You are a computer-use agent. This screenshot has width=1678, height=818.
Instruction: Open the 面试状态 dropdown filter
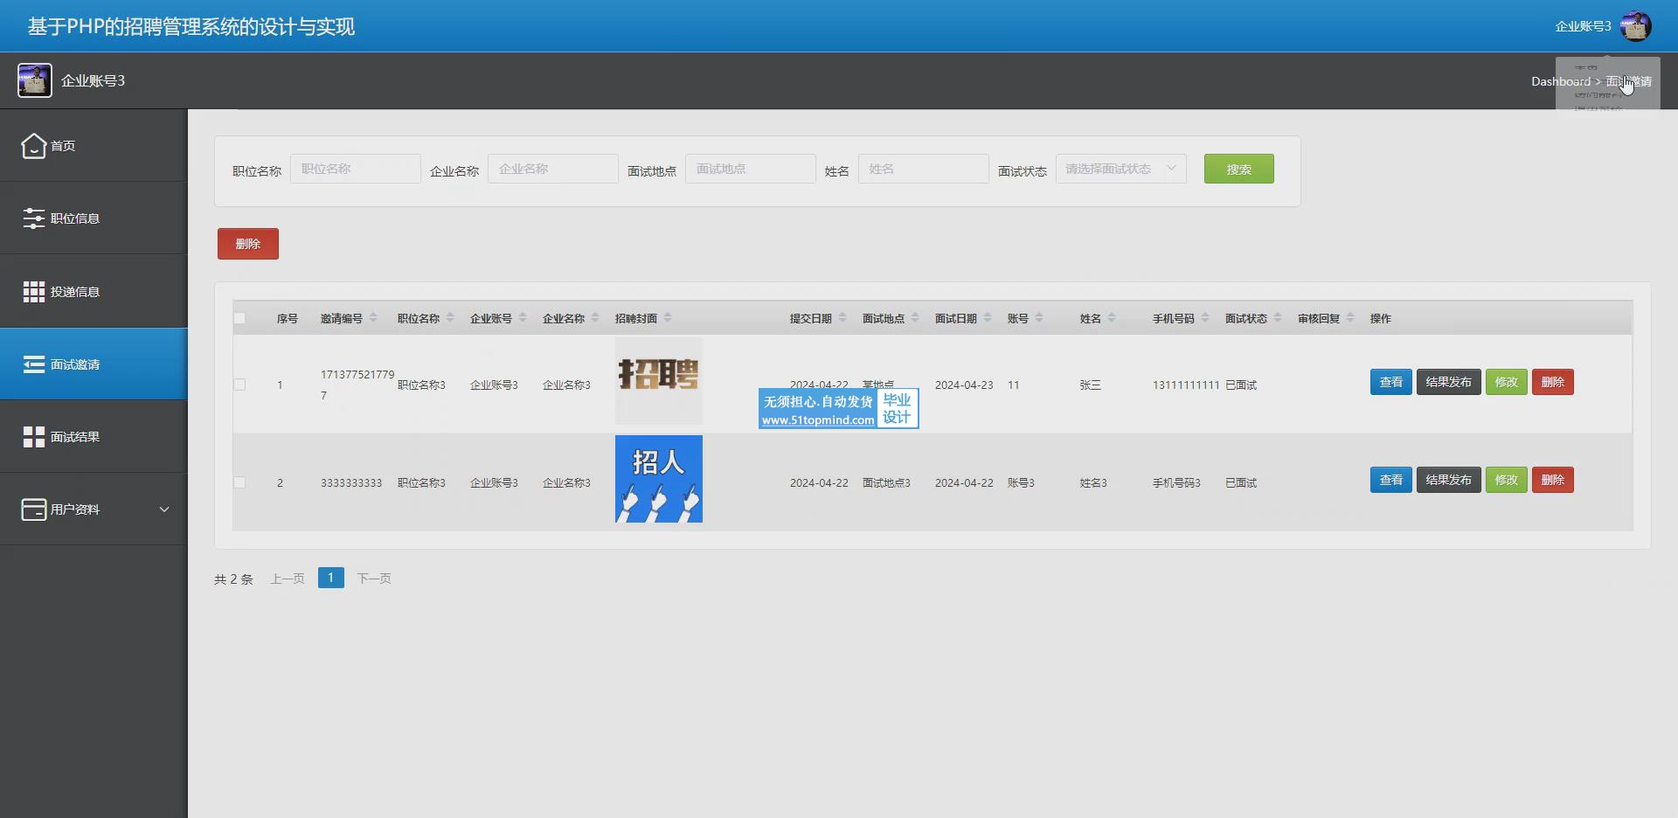(1121, 169)
